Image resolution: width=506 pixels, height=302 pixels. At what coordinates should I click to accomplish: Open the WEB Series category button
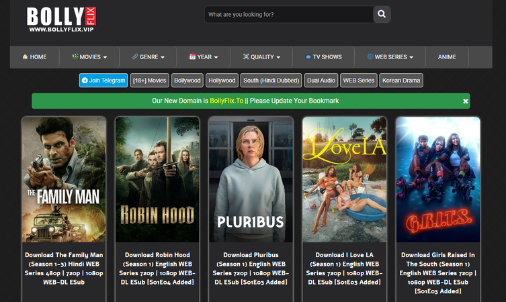[359, 81]
